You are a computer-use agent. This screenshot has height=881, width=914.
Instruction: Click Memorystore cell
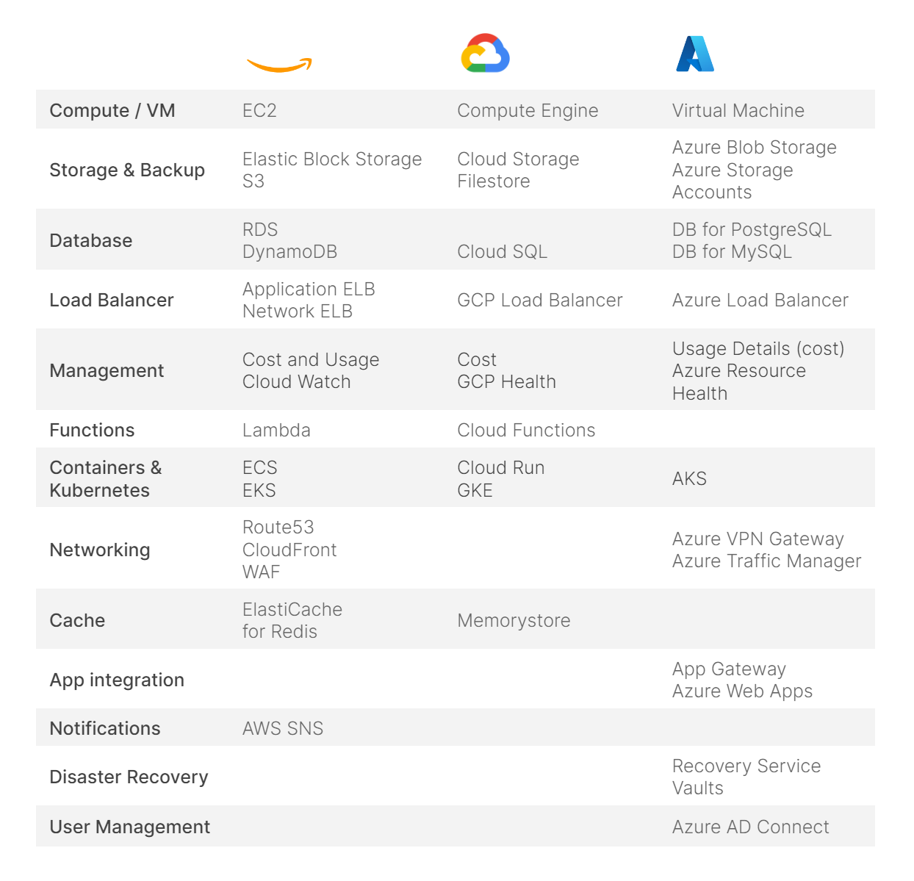514,620
